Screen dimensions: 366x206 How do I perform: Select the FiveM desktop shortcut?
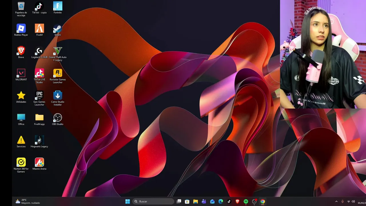tap(39, 30)
